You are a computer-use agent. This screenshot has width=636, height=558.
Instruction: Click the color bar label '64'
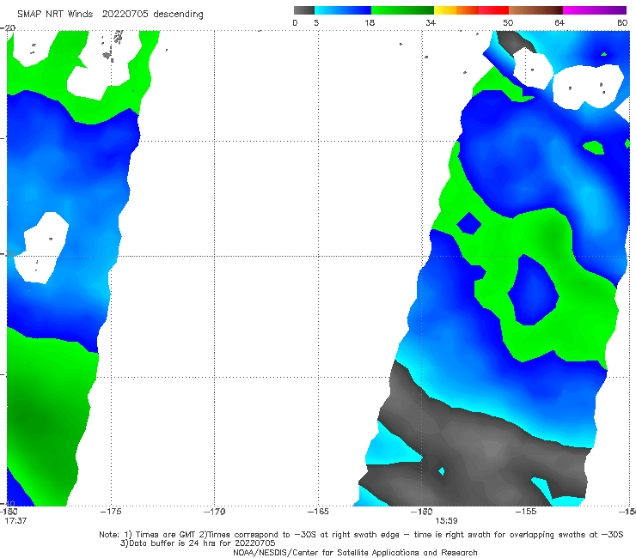(560, 22)
